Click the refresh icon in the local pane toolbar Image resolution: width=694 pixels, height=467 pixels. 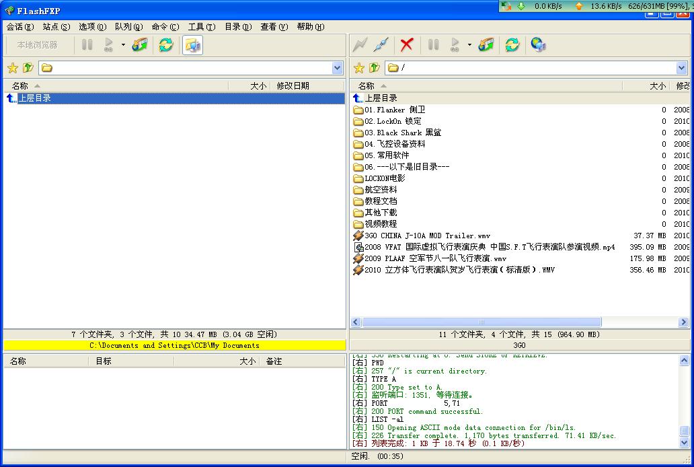(166, 45)
